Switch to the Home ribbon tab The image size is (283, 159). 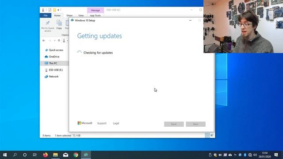57,15
